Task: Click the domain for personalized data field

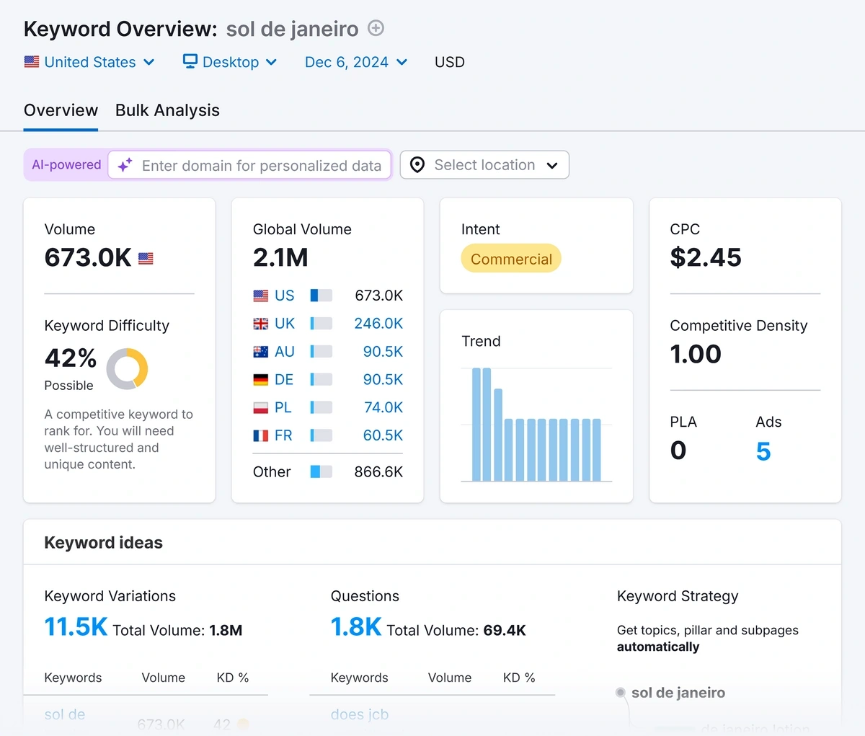Action: (249, 165)
